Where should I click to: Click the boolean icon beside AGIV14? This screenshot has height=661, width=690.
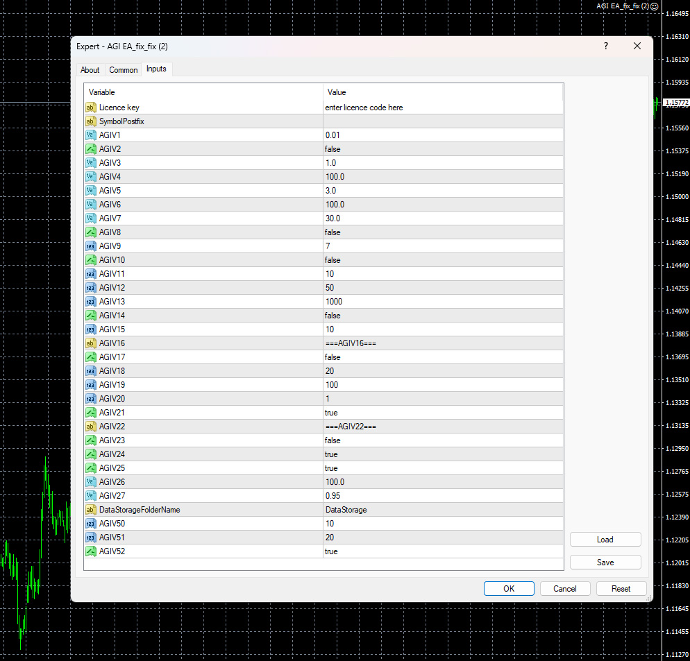[91, 316]
